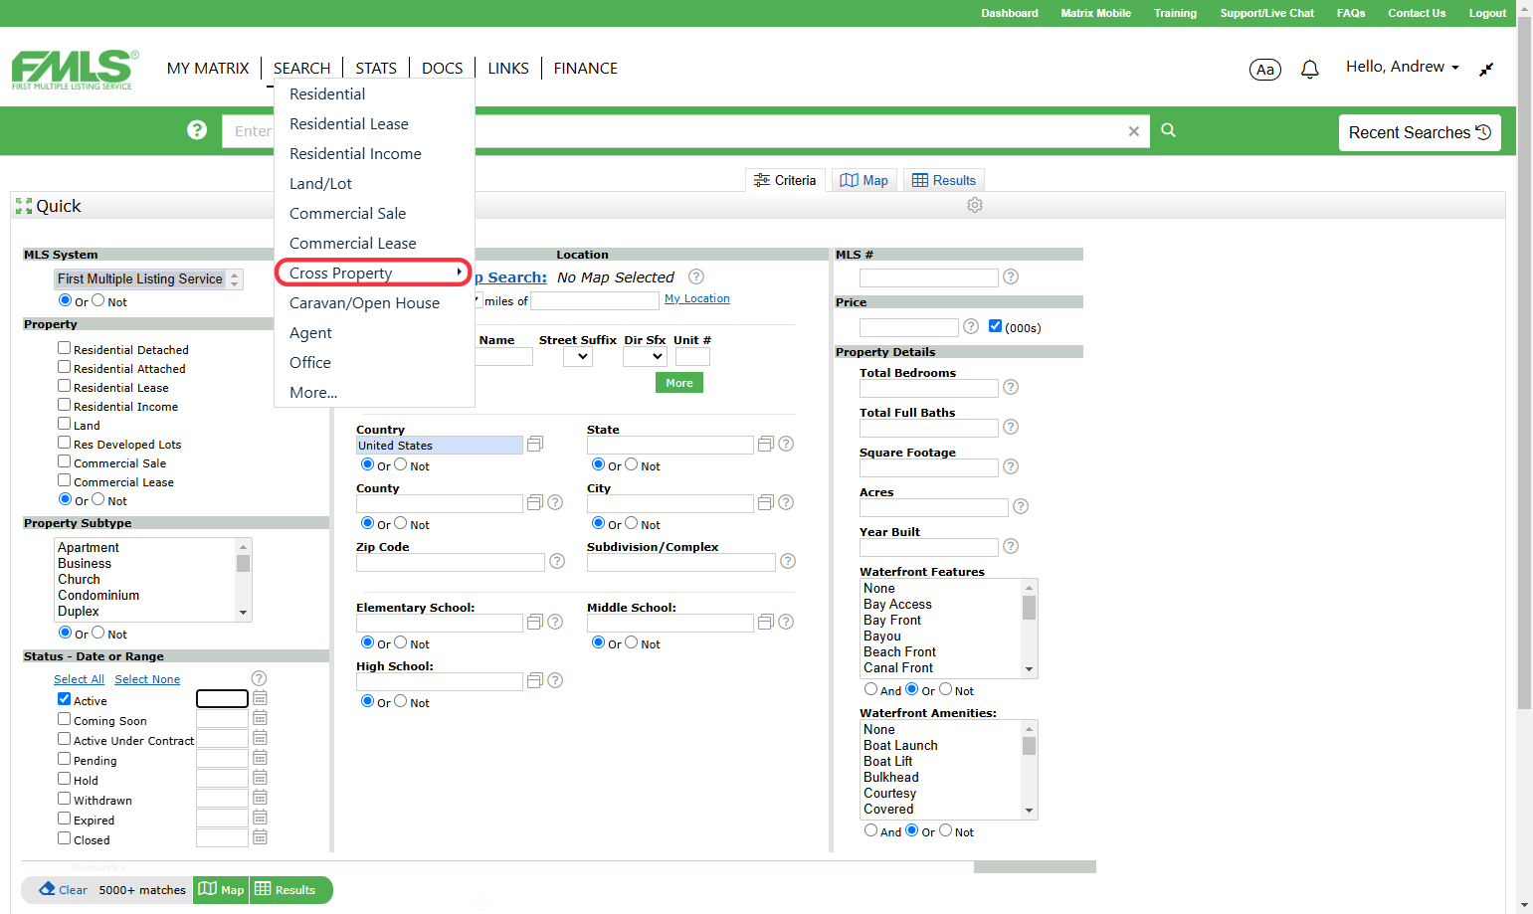Uncheck the Active status checkbox
Viewport: 1533px width, 914px height.
[x=64, y=699]
